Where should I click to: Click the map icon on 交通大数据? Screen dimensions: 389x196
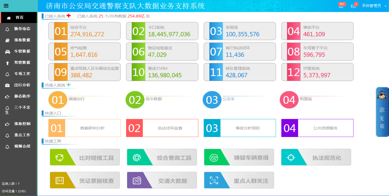[x=137, y=180]
